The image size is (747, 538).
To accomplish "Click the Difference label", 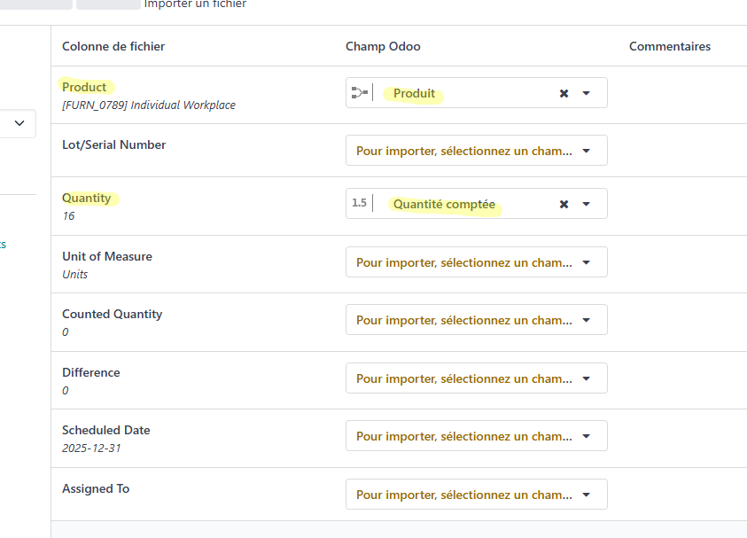I will [91, 372].
